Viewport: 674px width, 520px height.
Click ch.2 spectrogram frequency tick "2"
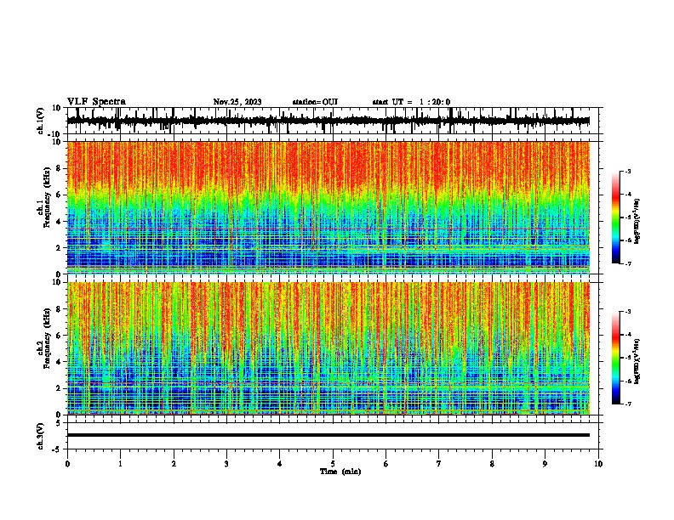(x=60, y=388)
